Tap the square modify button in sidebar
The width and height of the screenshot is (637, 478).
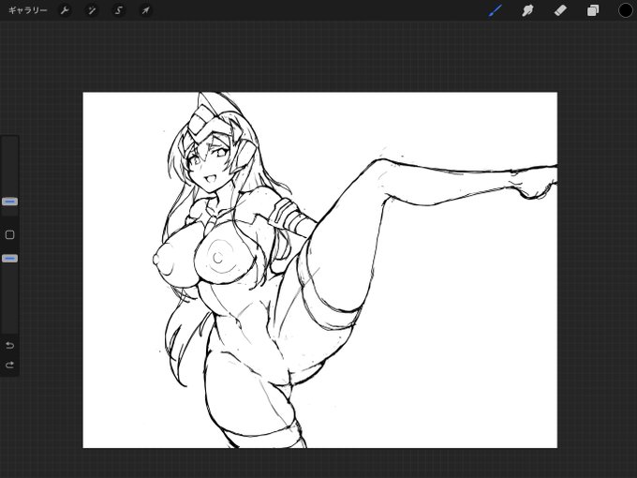tap(9, 234)
